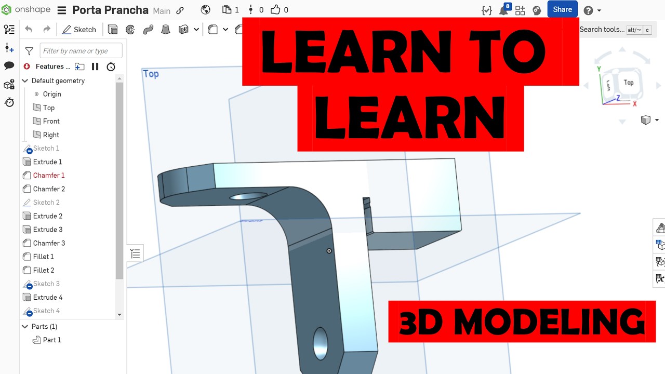Show regeneration times stopwatch icon
Screen dimensions: 665x374
(x=111, y=66)
